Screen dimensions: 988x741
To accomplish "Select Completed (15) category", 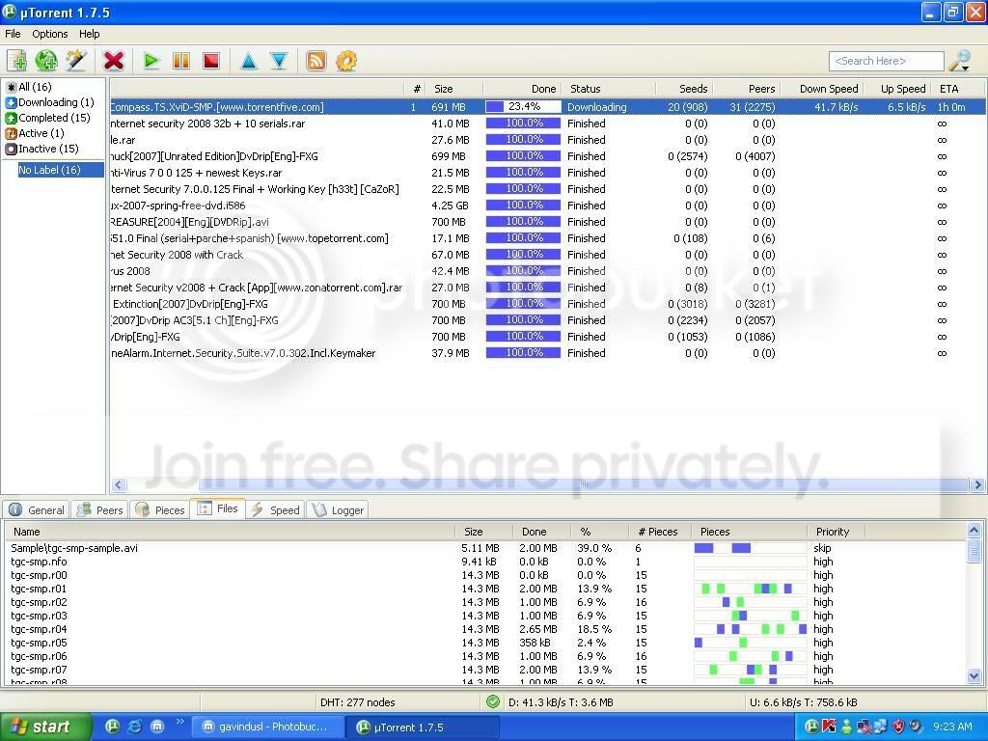I will pos(48,118).
